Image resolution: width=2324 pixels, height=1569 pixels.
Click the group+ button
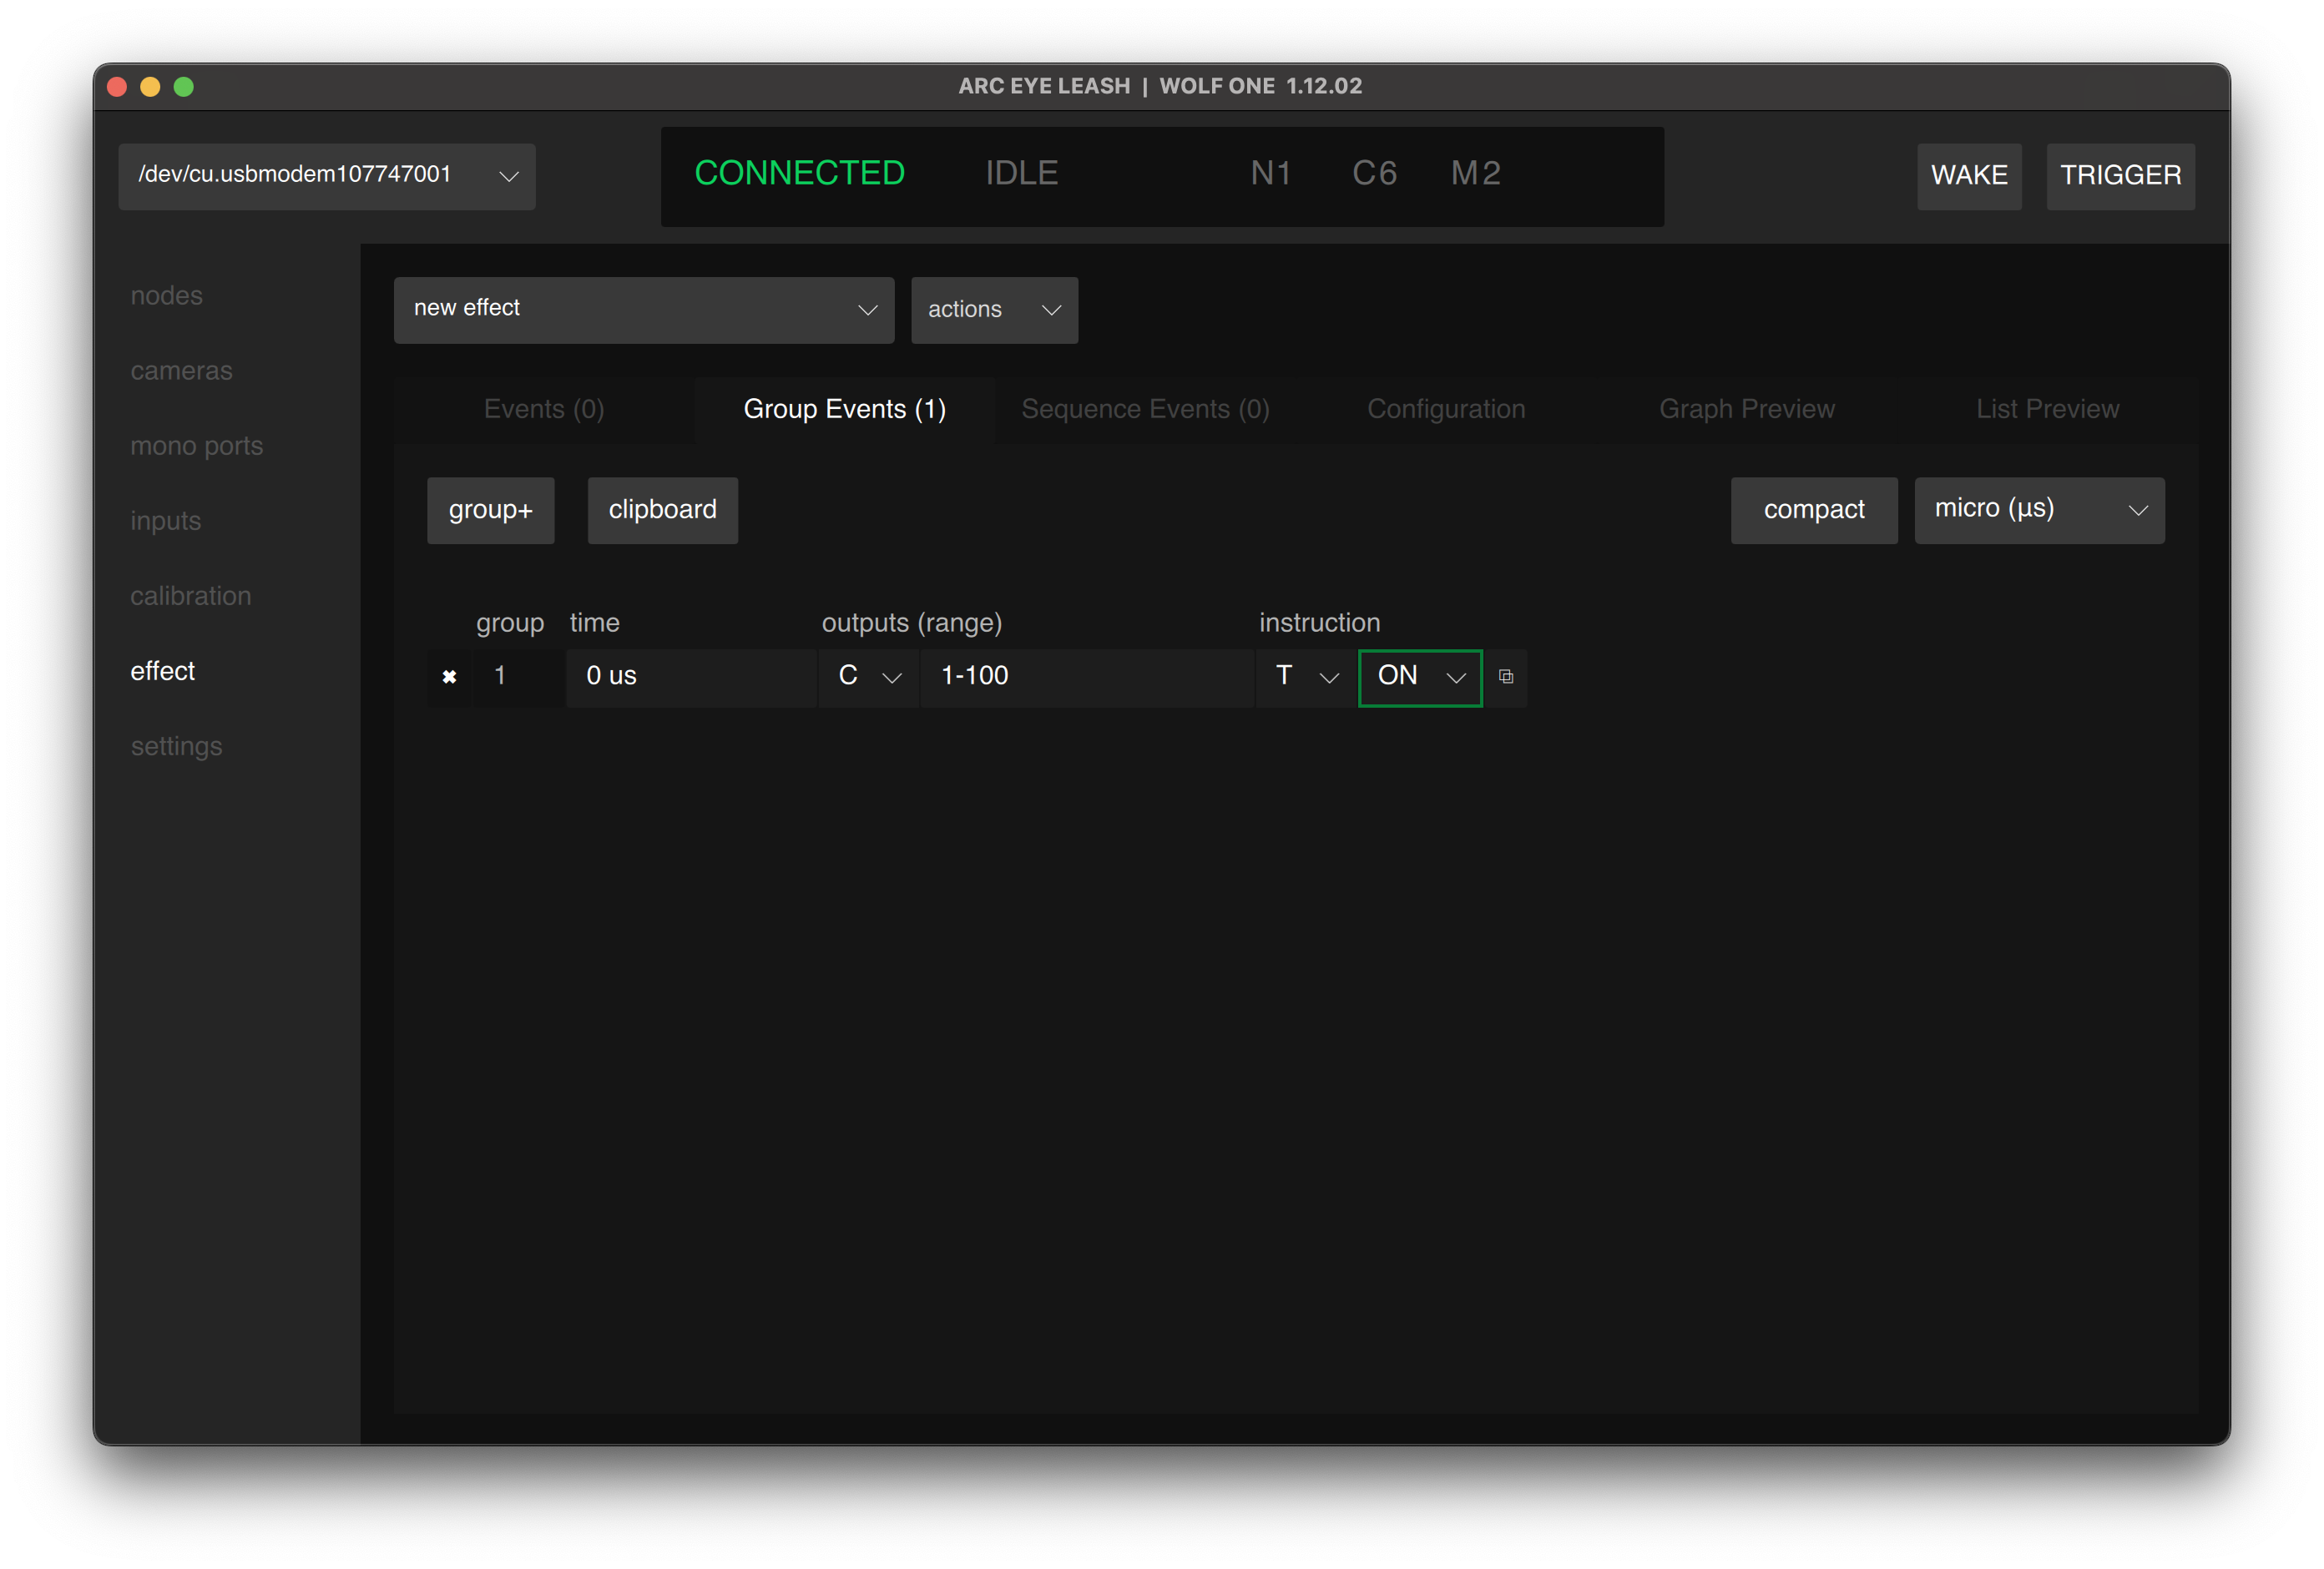click(x=490, y=510)
